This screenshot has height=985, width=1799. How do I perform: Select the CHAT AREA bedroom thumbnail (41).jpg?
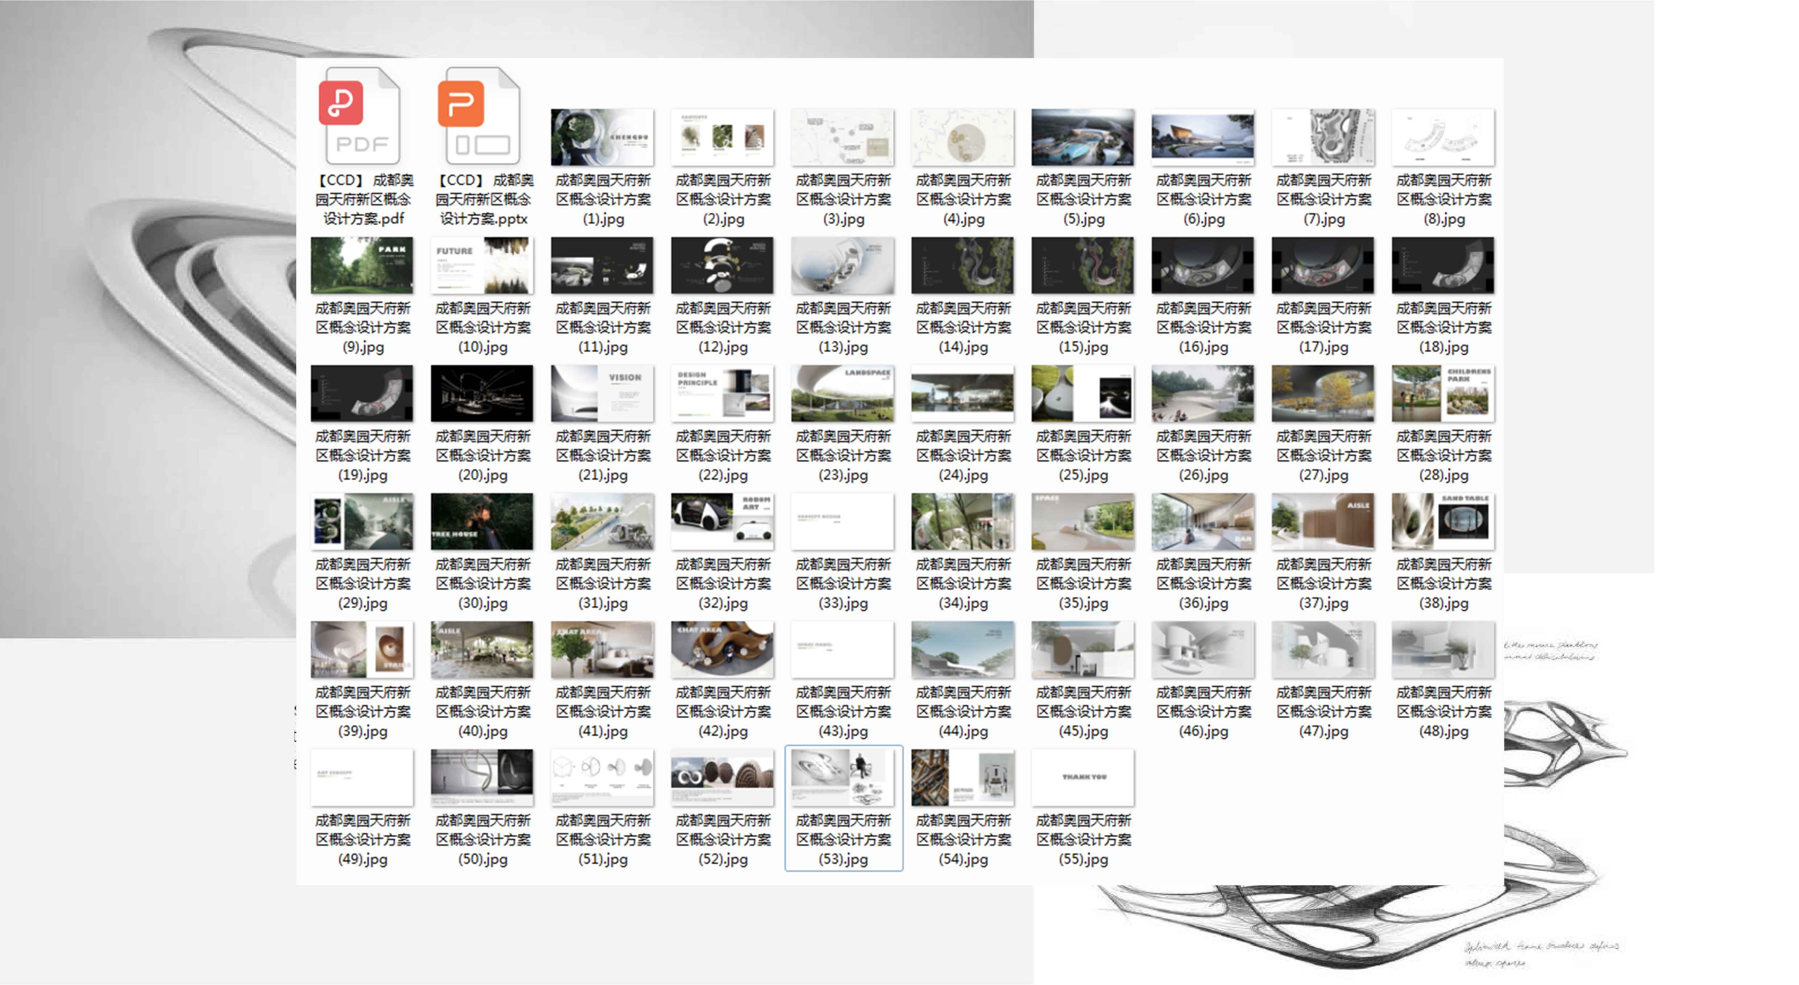[602, 650]
